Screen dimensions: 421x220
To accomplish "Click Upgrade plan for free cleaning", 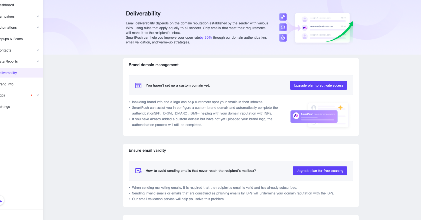I will coord(320,170).
